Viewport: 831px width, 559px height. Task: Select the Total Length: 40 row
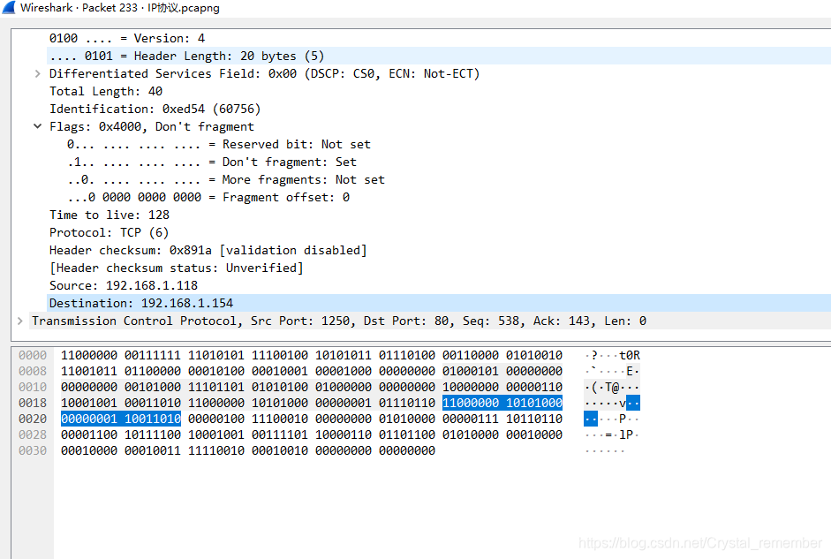[x=105, y=91]
